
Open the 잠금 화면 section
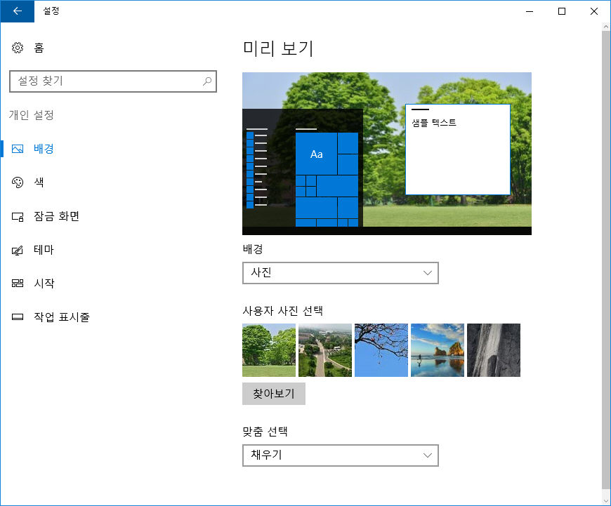(x=56, y=216)
